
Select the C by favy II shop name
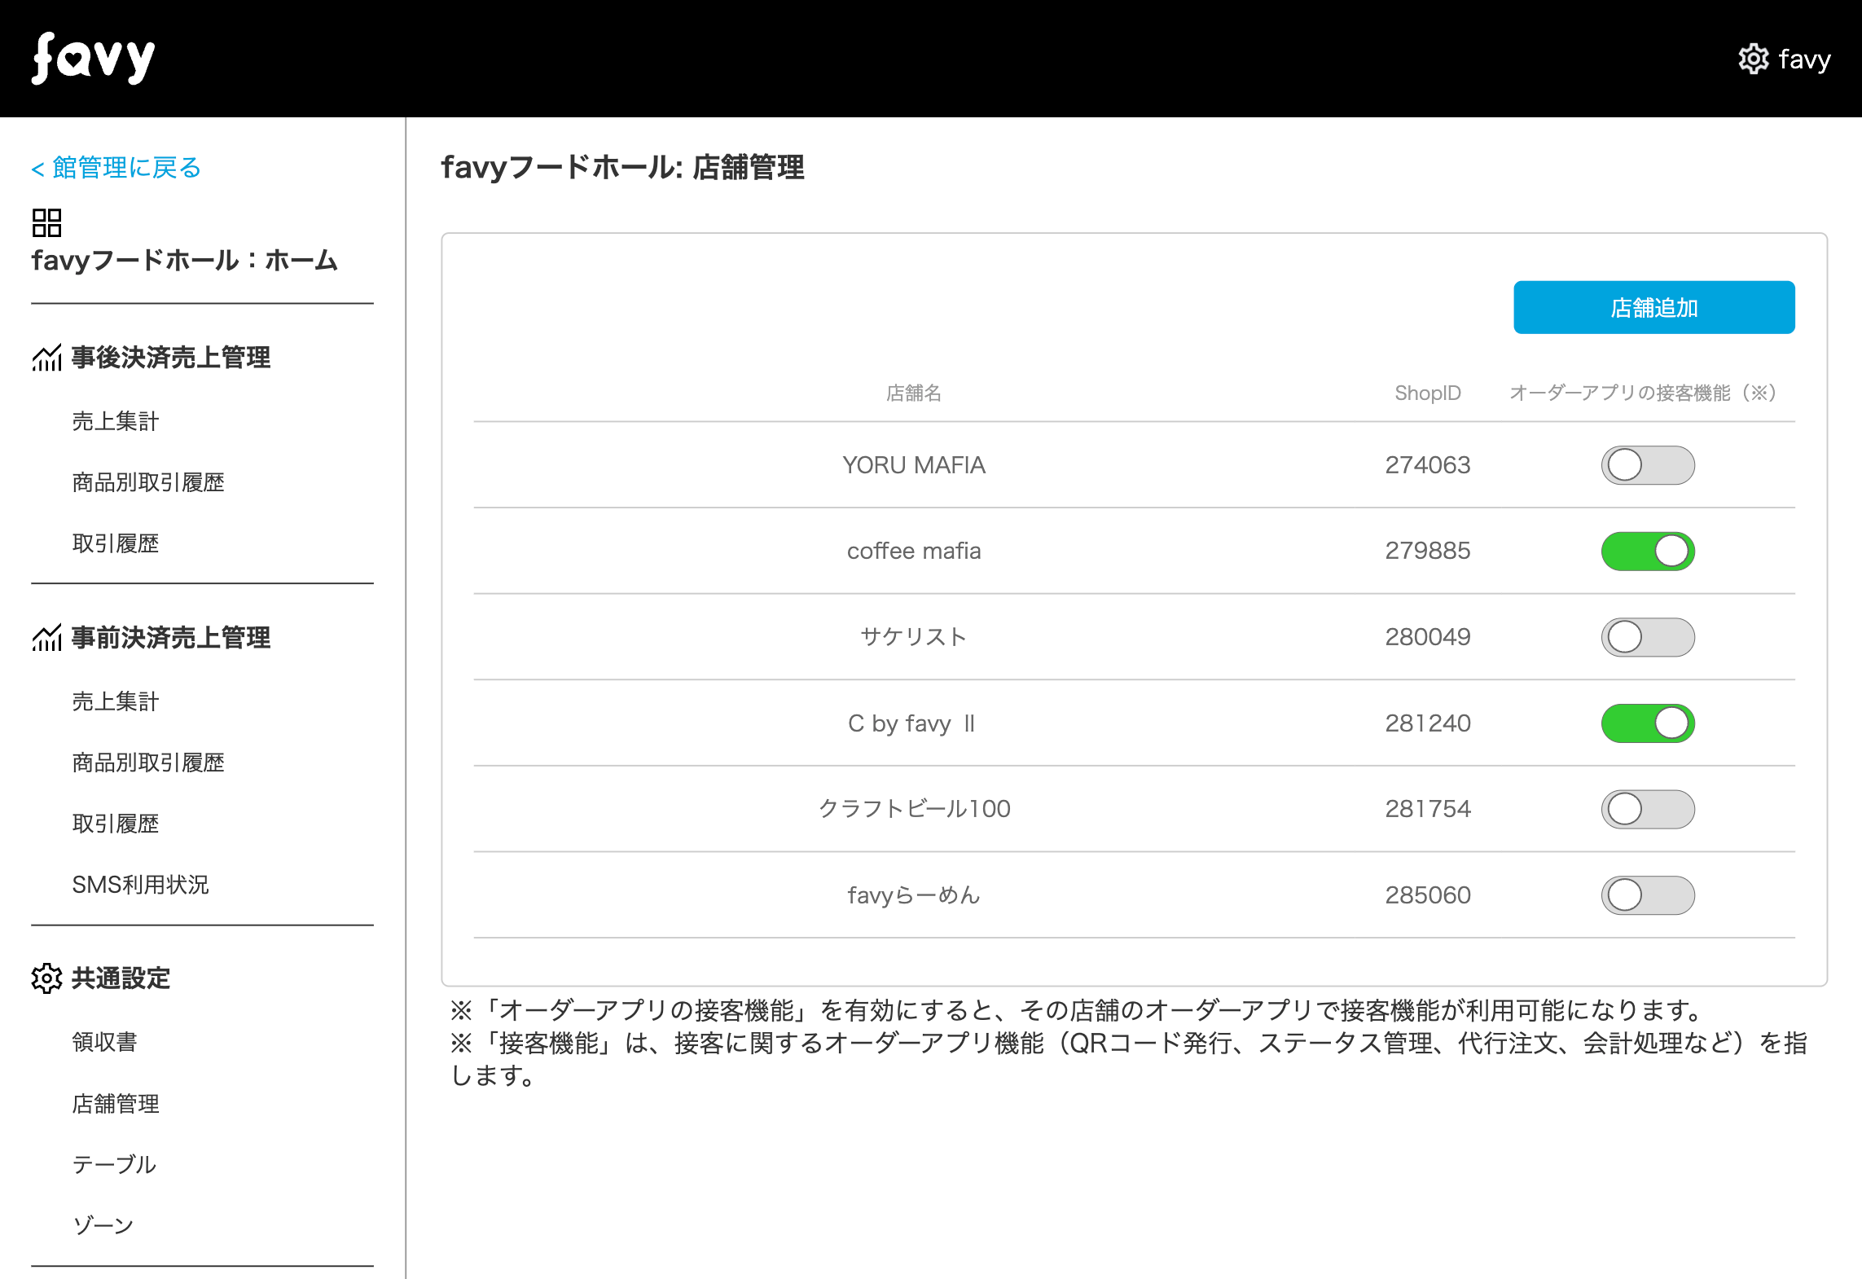(911, 723)
